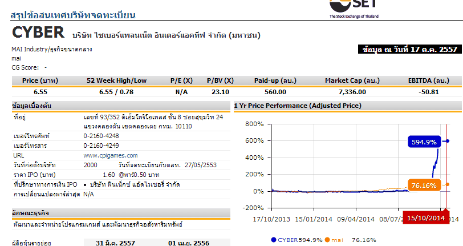Select the Price value 6.55
This screenshot has width=463, height=246.
point(40,92)
